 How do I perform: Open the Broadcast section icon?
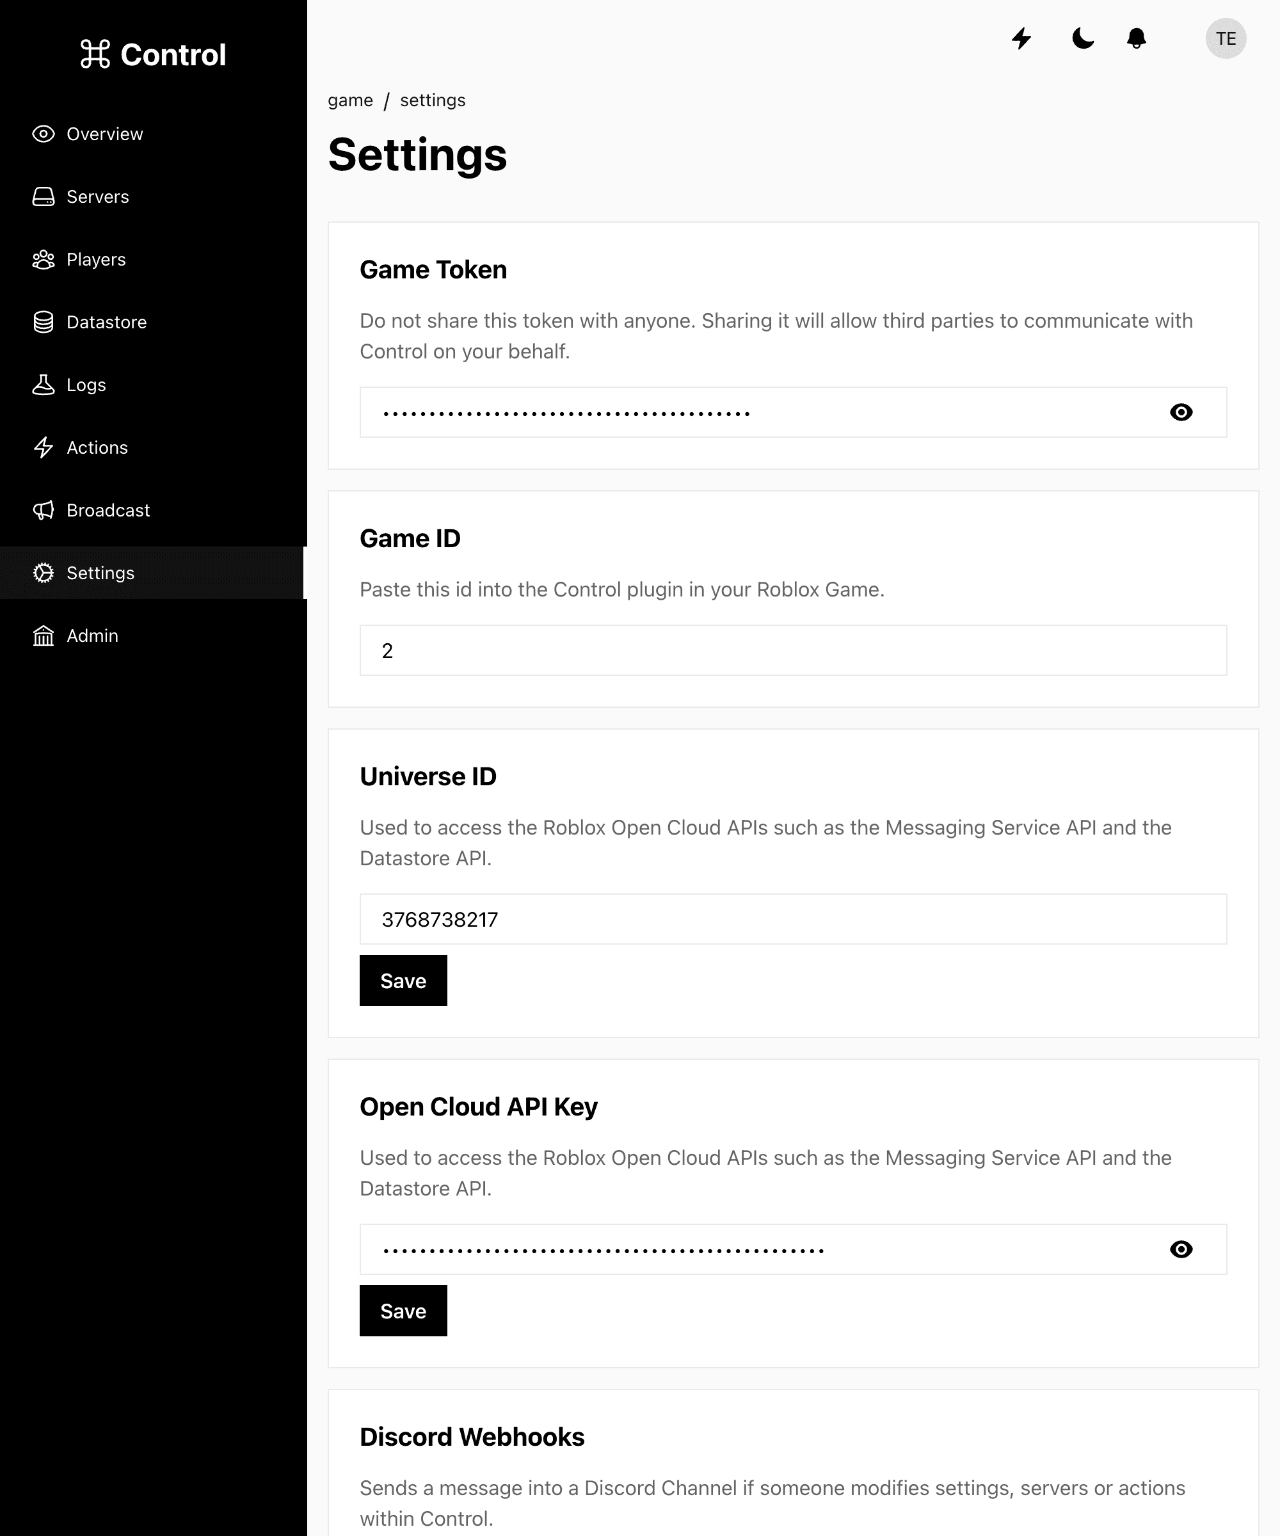(x=44, y=509)
